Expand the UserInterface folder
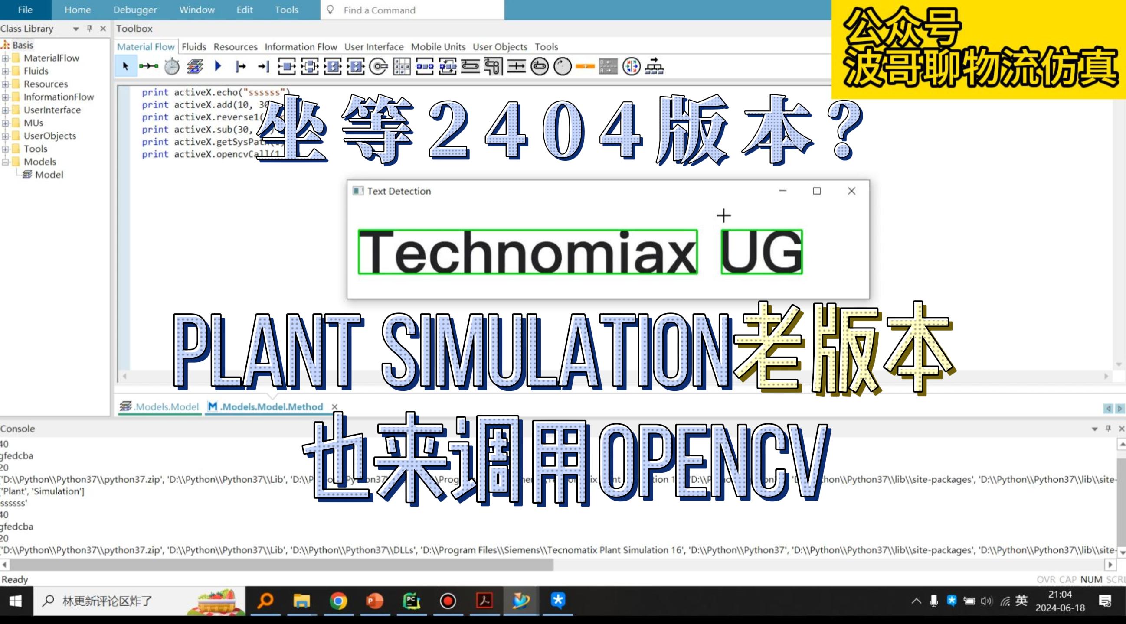 click(5, 110)
